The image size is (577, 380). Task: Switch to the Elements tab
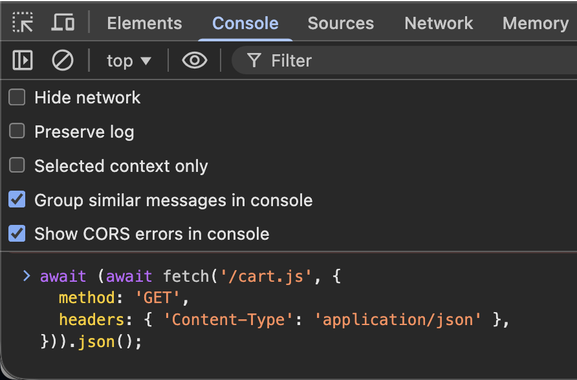(x=144, y=23)
